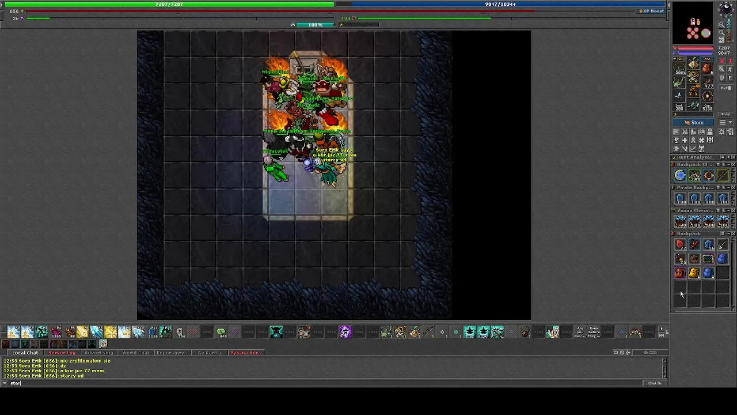Viewport: 737px width, 415px height.
Task: Click the minimap compass rose
Action: tap(727, 9)
